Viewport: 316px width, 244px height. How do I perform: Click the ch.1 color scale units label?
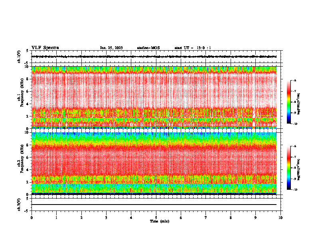pos(299,104)
